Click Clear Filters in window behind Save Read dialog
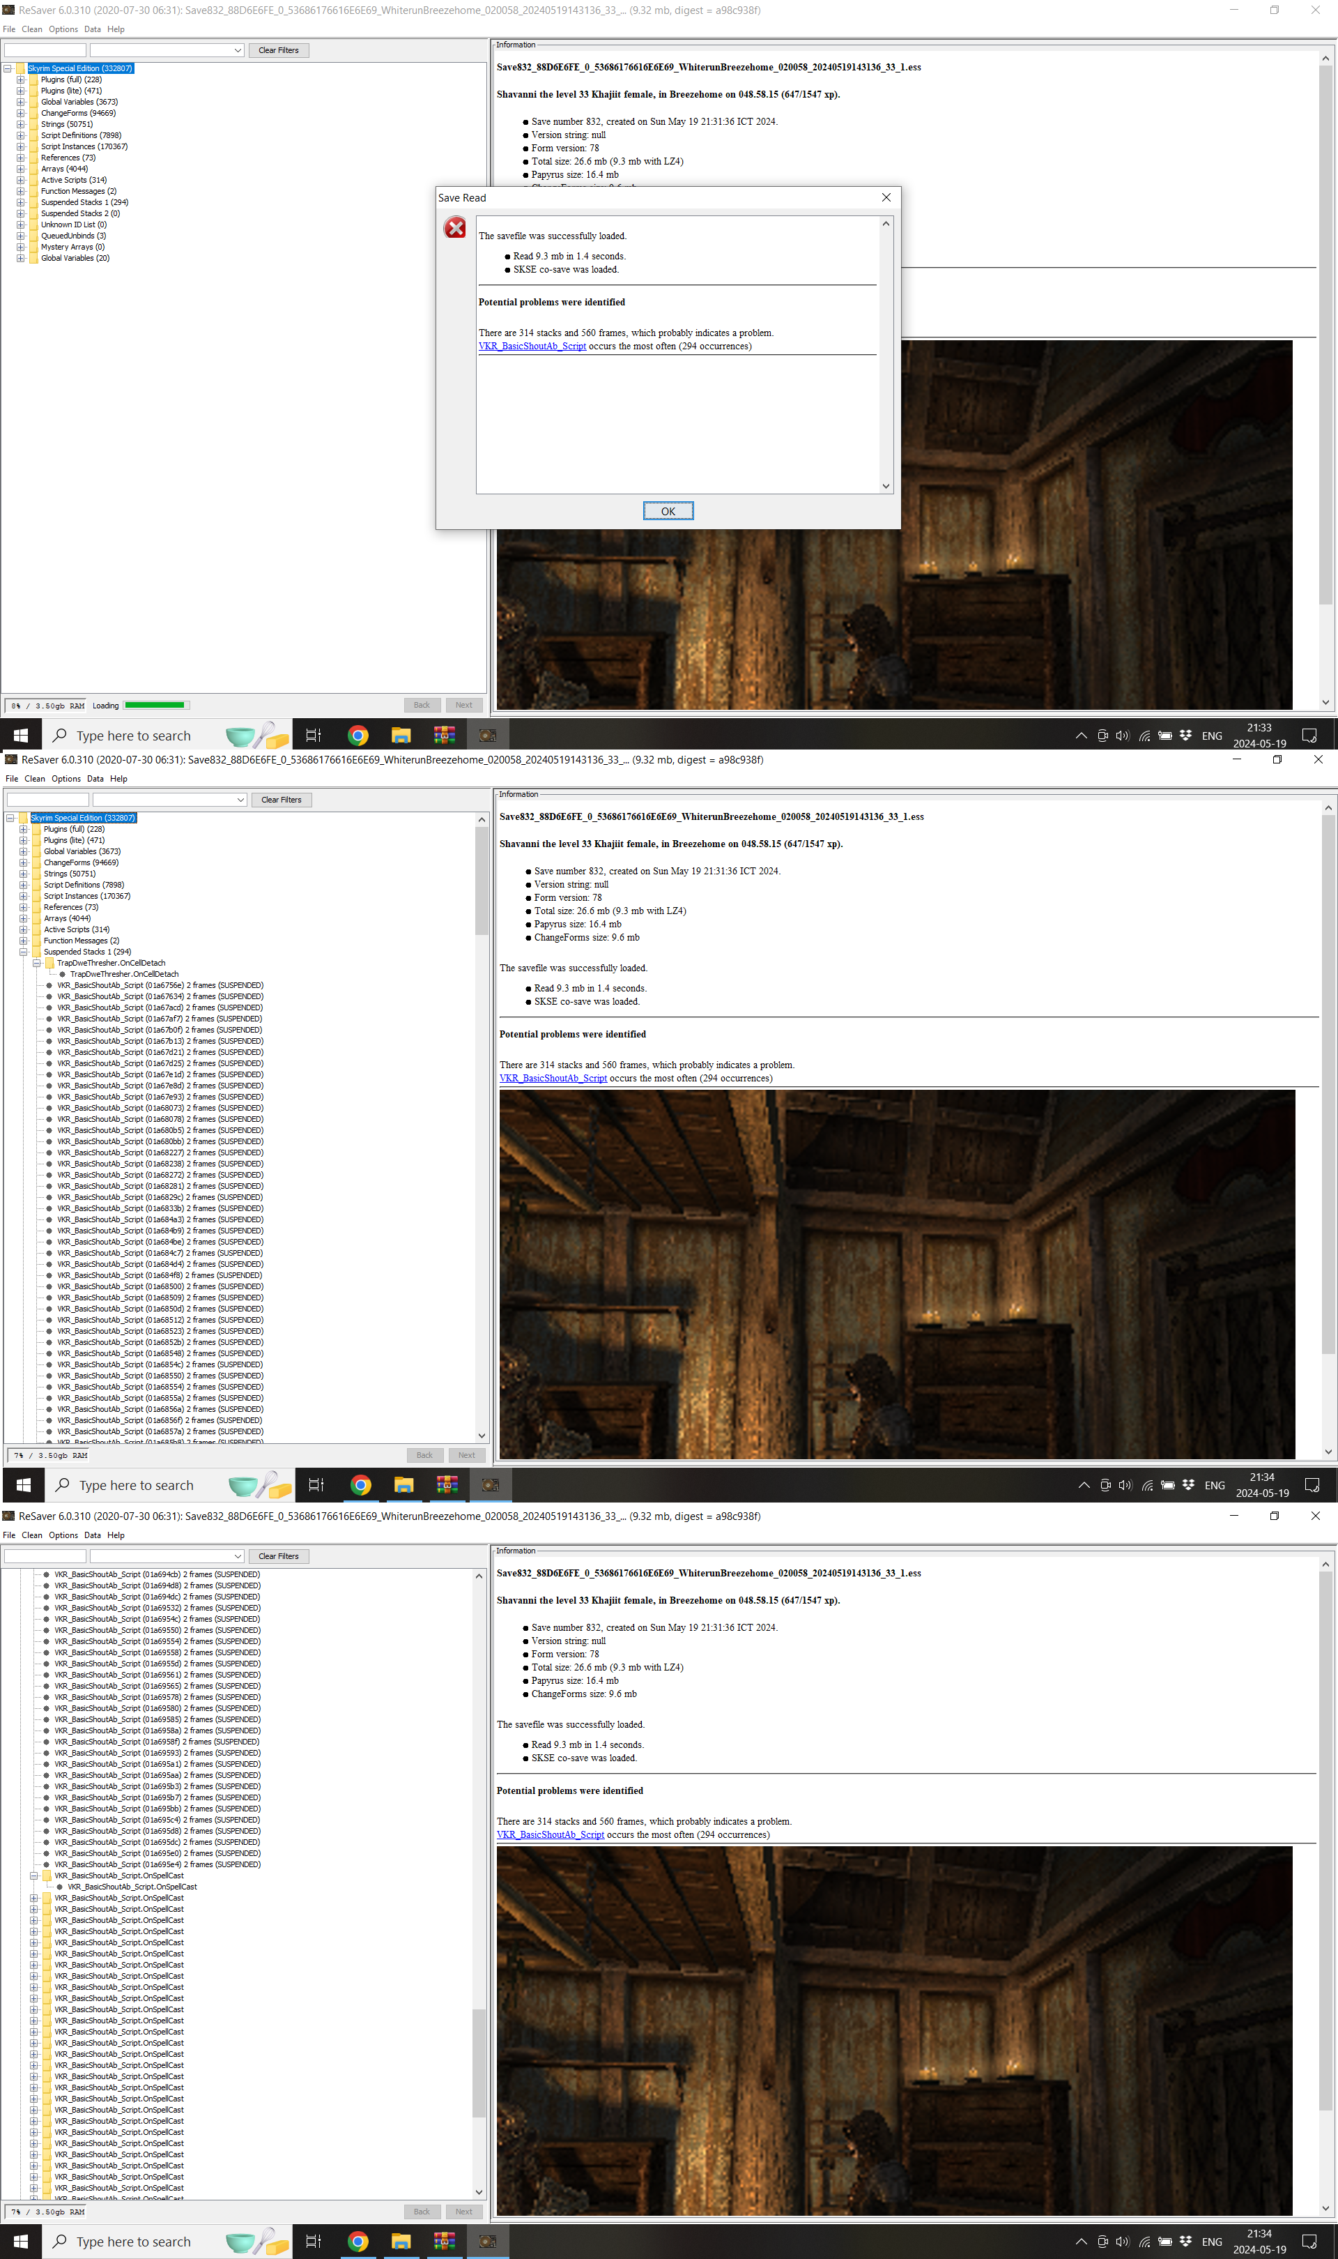Screen dimensions: 1338x2259 (x=279, y=50)
